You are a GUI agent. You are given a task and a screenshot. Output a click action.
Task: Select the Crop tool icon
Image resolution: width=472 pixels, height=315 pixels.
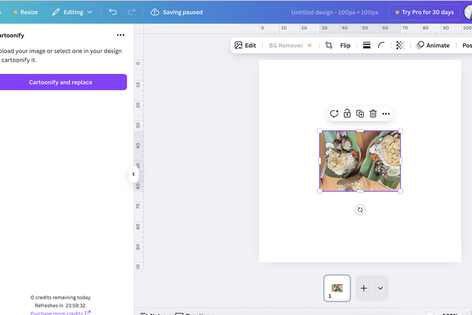point(329,45)
